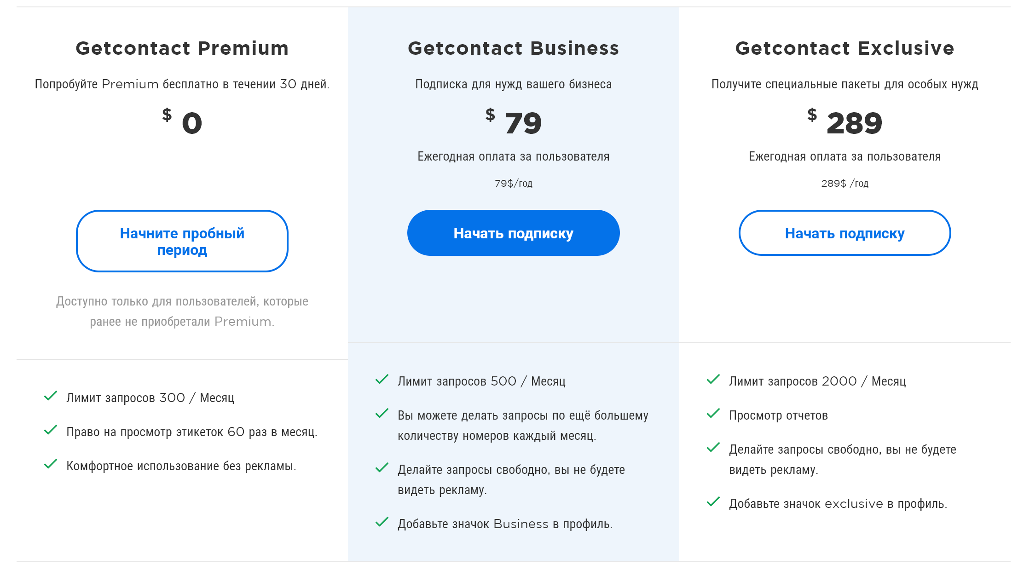Click checkmark beside 300 requests limit
Screen dimensions: 1018x565
pos(51,396)
